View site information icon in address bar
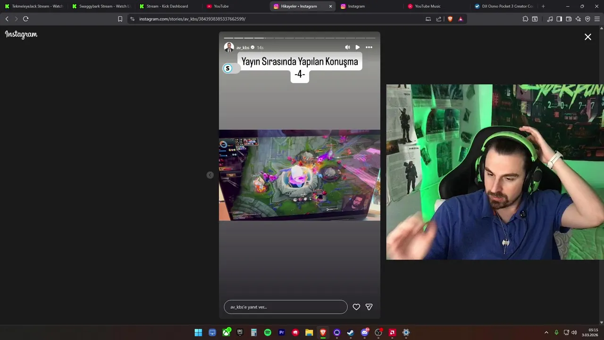Screen dimensions: 604x340 (x=132, y=19)
